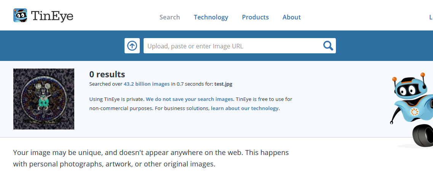Follow the 'We do not save your search images' link
This screenshot has height=171, width=433.
[190, 99]
